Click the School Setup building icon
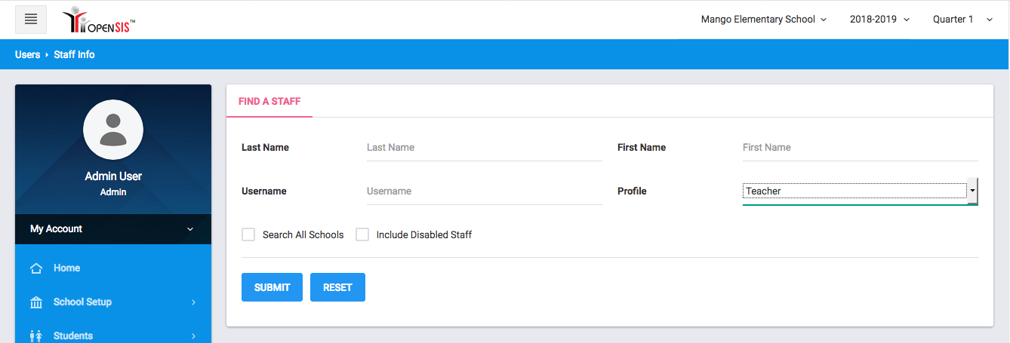The width and height of the screenshot is (1010, 343). coord(35,302)
